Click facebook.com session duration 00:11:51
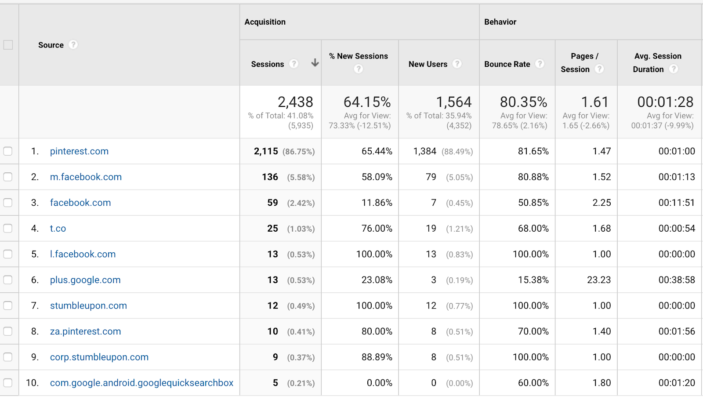Screen dimensions: 703x400 click(x=677, y=203)
